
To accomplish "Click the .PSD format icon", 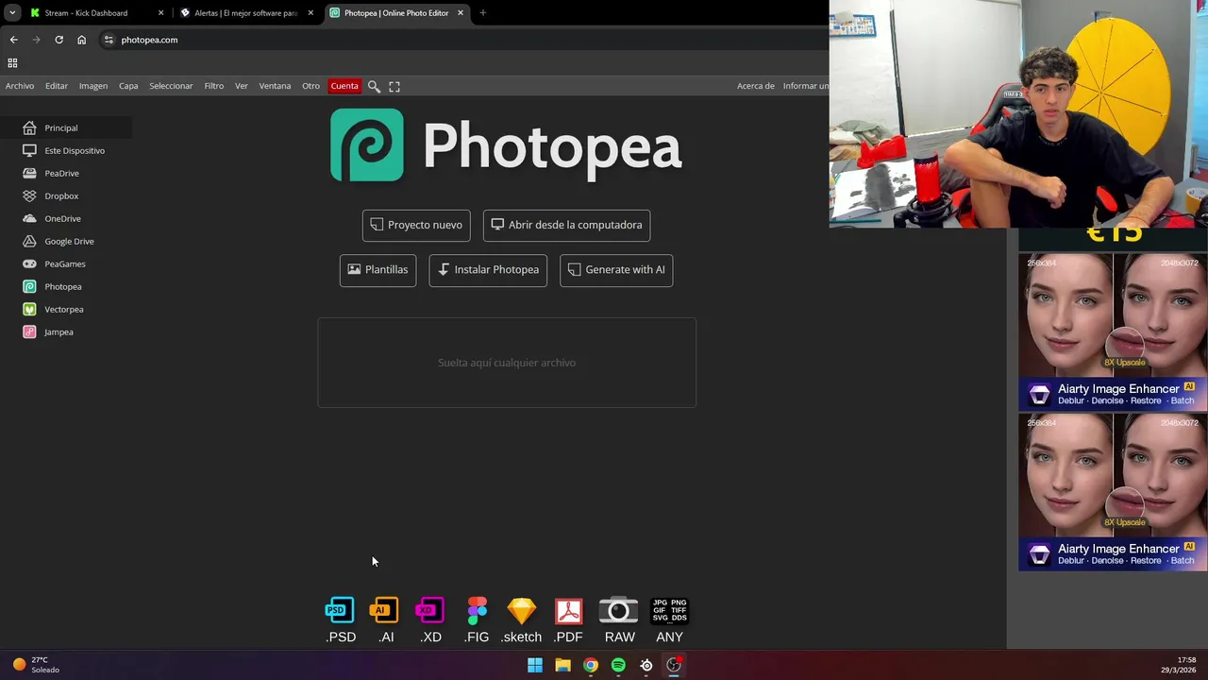I will click(x=341, y=620).
